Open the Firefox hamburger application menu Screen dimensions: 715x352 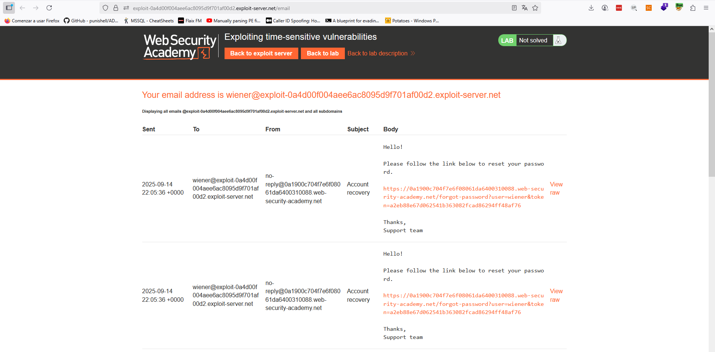pos(706,8)
